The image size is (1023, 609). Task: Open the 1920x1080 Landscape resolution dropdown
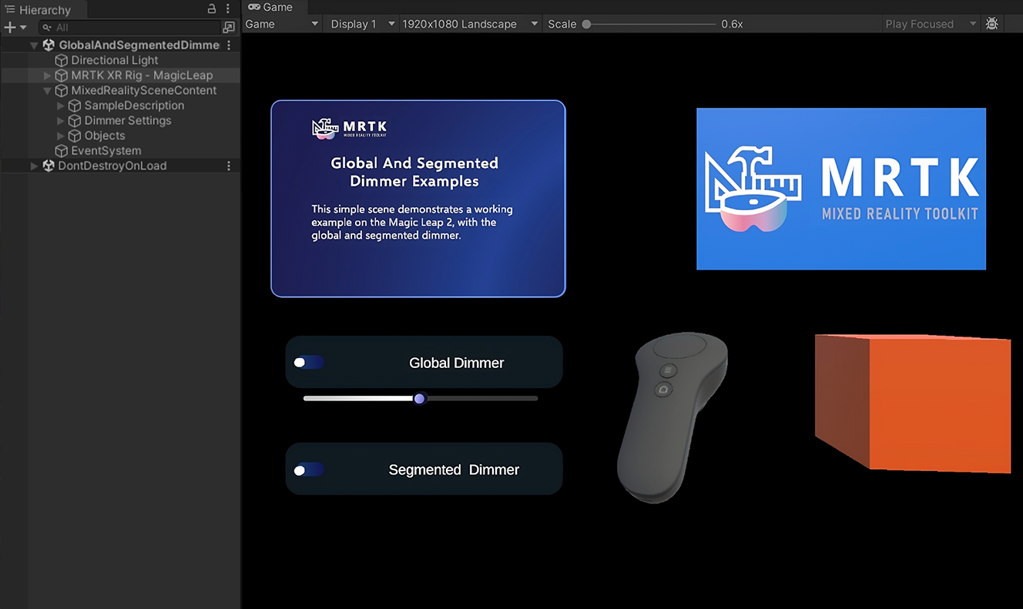coord(465,23)
